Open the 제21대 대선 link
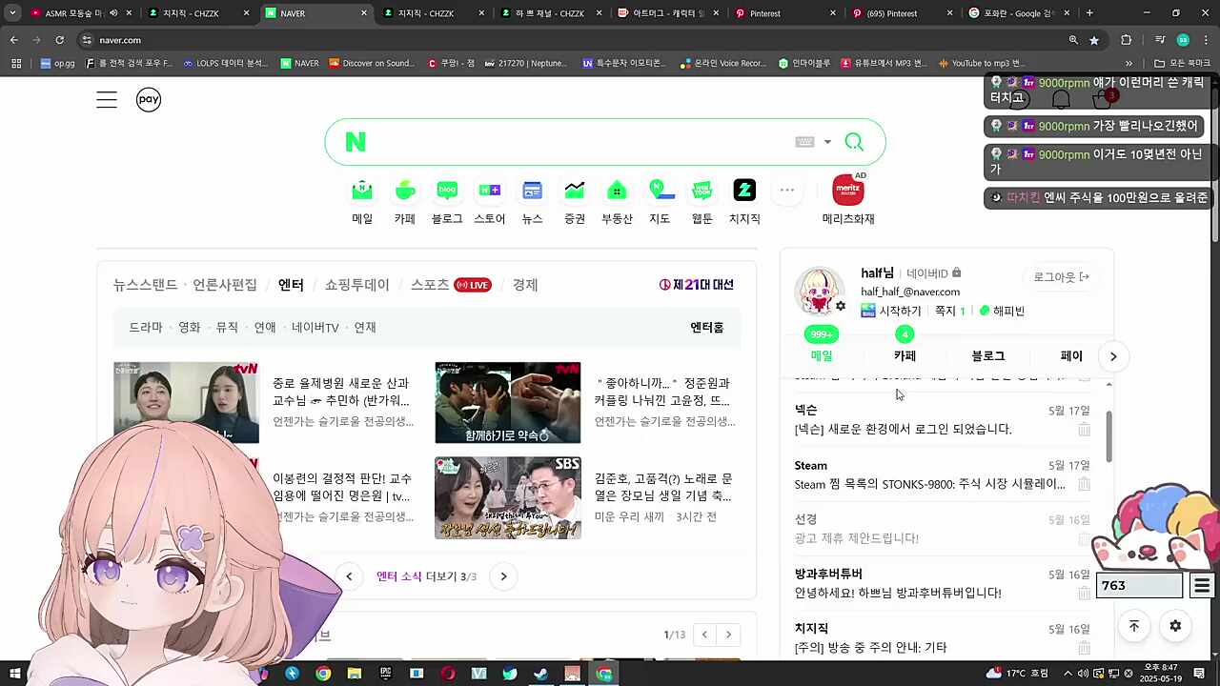Screen dimensions: 1220x686 [x=697, y=285]
